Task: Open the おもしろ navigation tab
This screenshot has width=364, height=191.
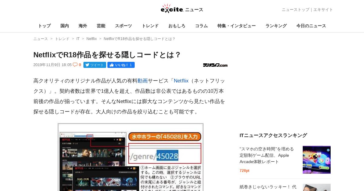Action: 177,26
